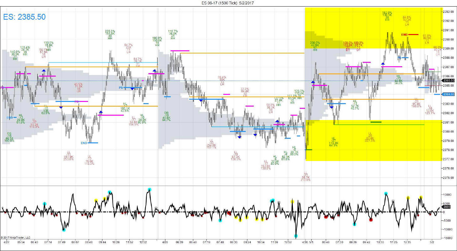Click the blue 2384.00 price marker on the axis
The width and height of the screenshot is (457, 251).
coord(449,94)
